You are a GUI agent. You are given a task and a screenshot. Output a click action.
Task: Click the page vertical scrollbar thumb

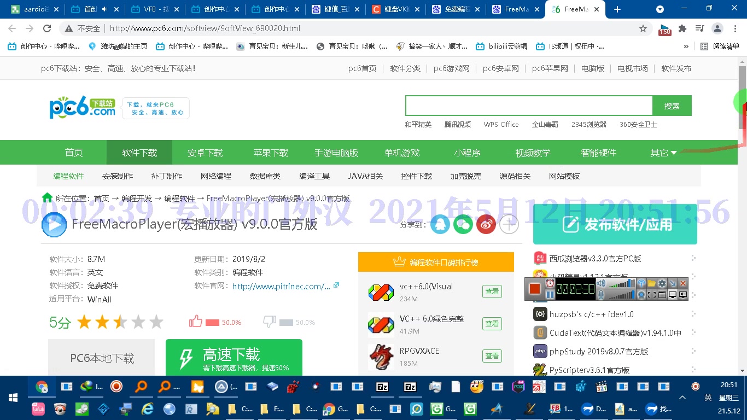pyautogui.click(x=742, y=97)
